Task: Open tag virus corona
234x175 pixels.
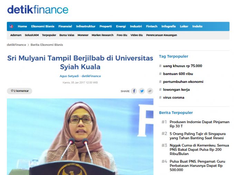Action: pos(174,98)
